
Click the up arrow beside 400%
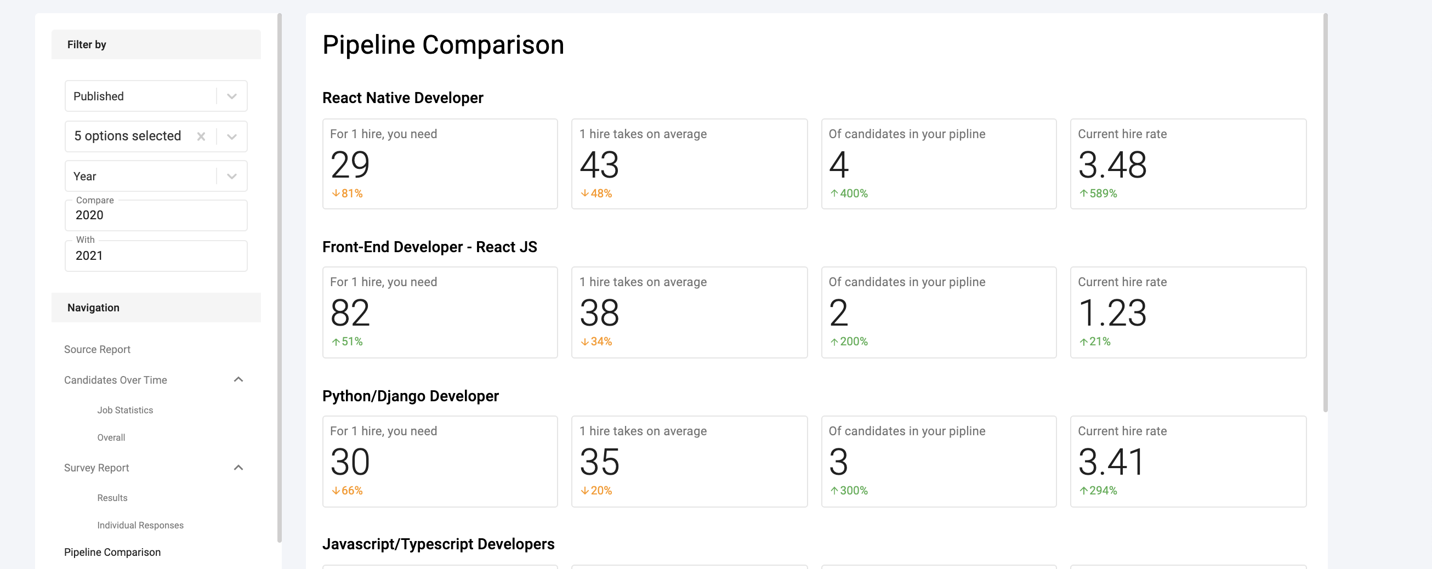click(834, 194)
